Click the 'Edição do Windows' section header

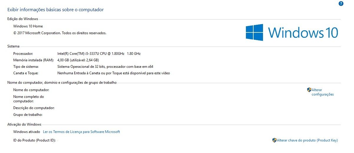click(x=23, y=19)
